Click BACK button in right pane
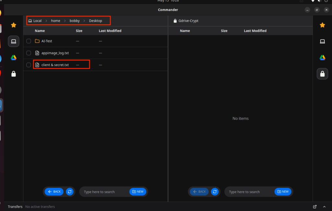332x211 pixels. tap(199, 192)
